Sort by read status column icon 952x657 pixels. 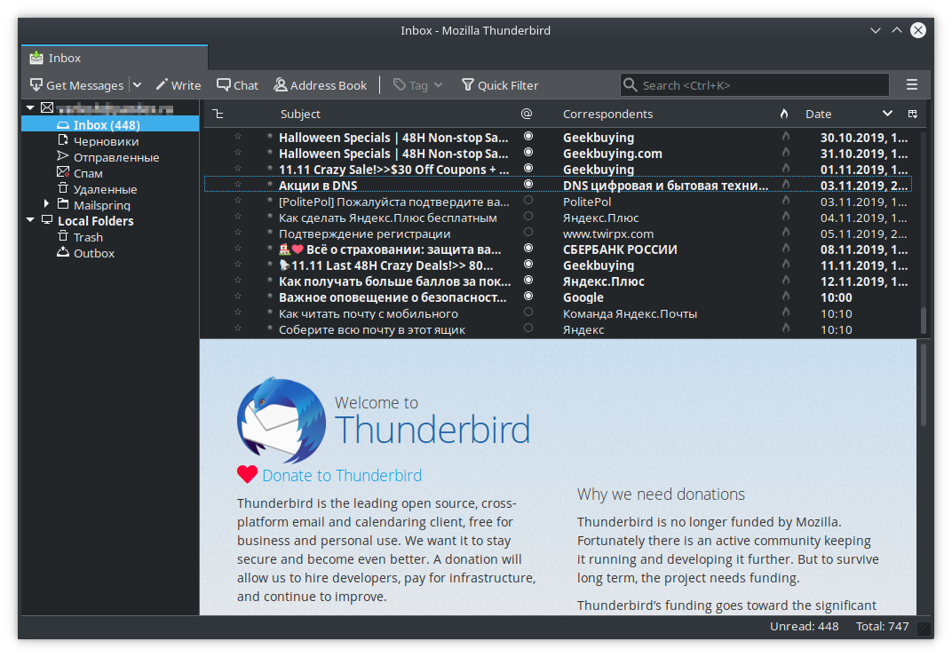[x=527, y=115]
